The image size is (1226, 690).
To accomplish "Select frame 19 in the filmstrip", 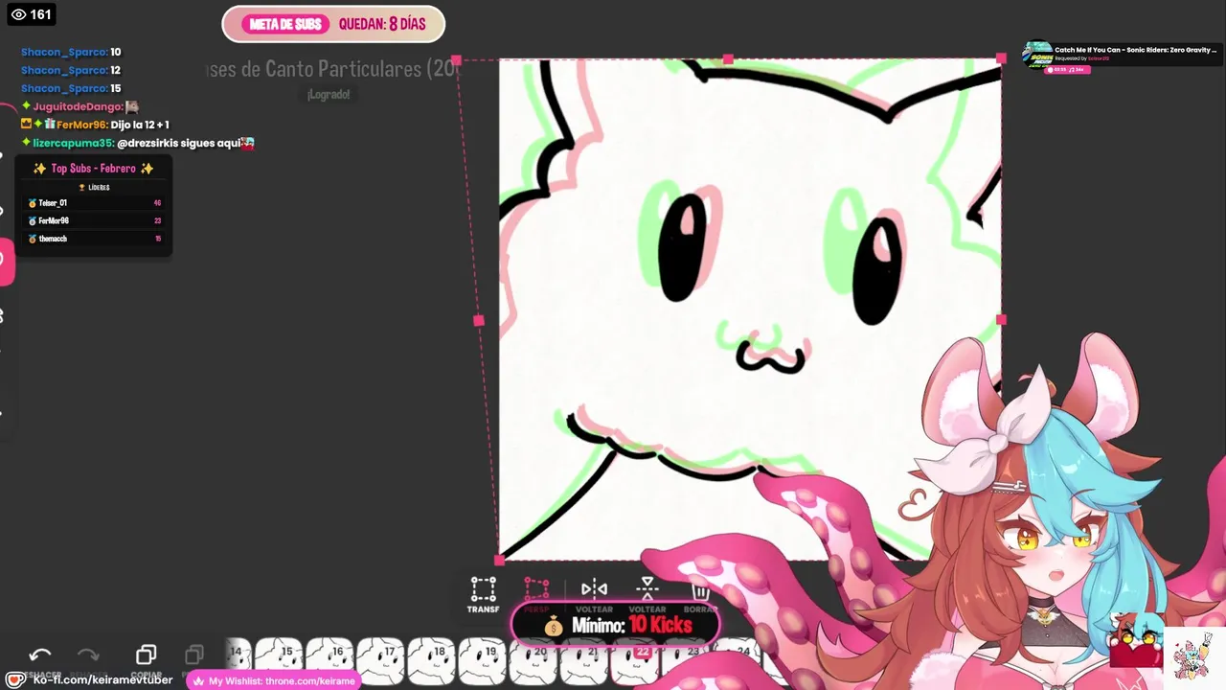I will [x=482, y=660].
